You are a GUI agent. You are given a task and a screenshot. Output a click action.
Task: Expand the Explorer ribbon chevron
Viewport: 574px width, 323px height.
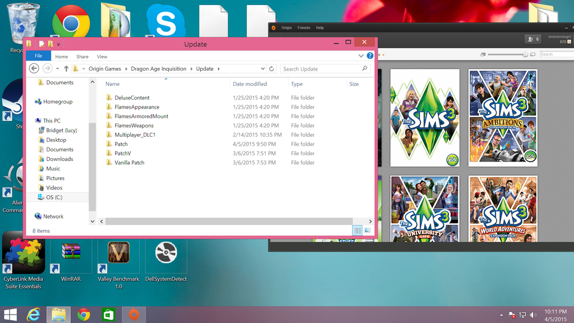point(361,56)
